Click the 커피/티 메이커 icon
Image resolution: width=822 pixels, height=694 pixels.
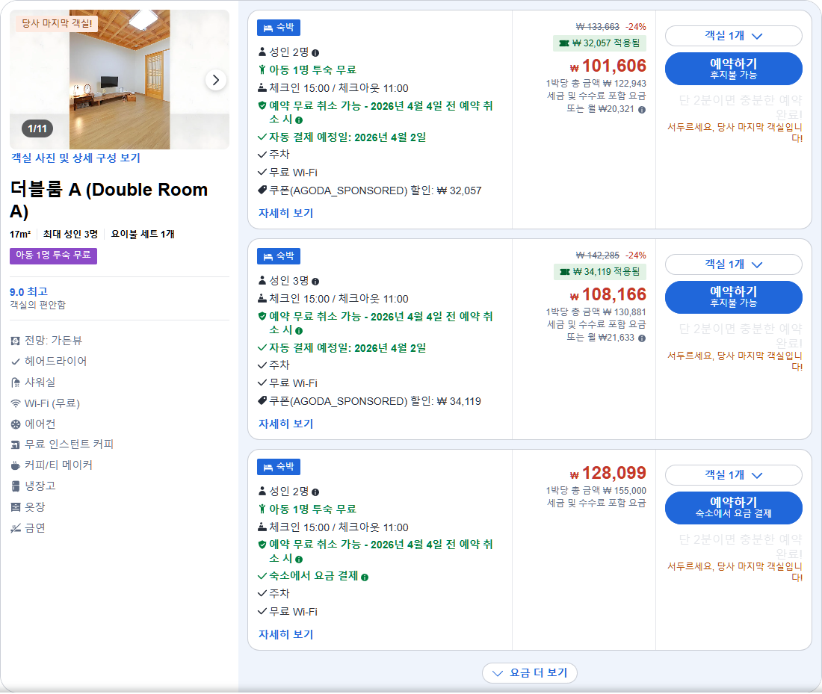(16, 465)
